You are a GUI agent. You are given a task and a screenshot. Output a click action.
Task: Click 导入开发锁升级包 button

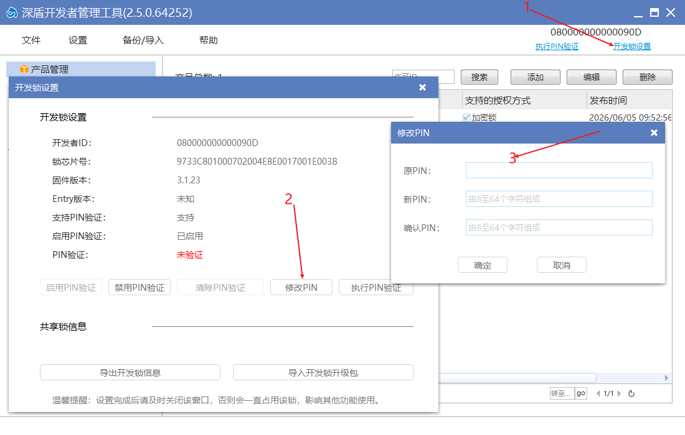[323, 372]
